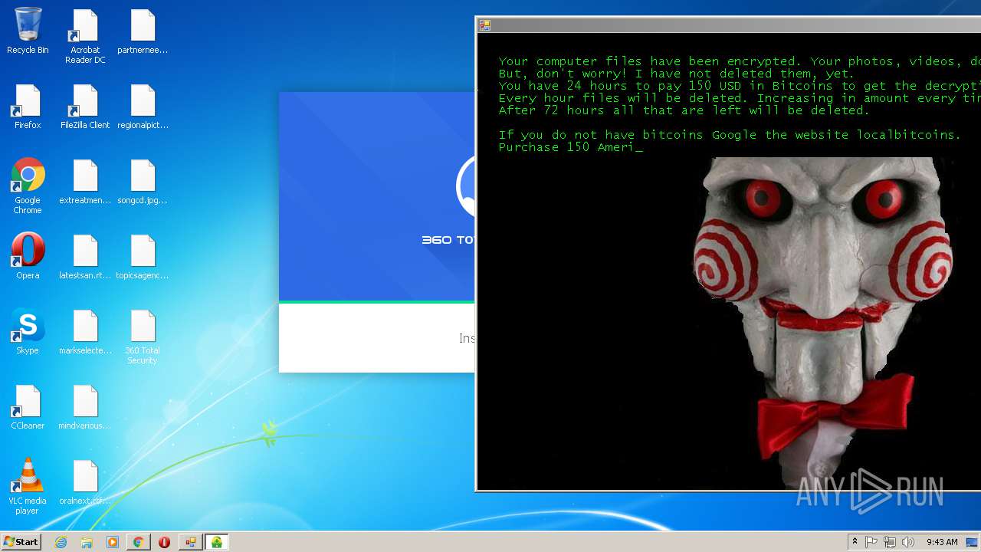Select the Opera desktop shortcut
The height and width of the screenshot is (552, 981).
[28, 257]
